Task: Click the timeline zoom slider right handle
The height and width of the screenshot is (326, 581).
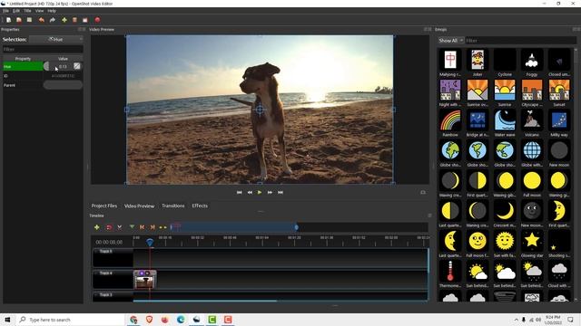Action: 297,227
